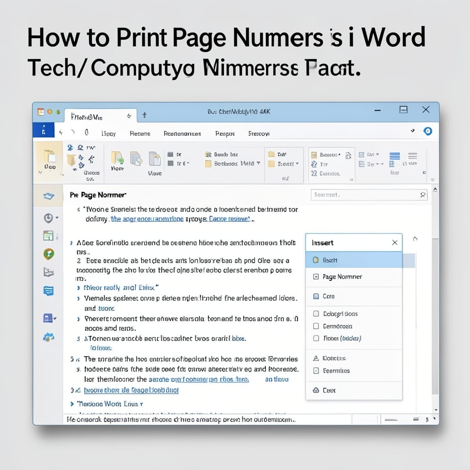The width and height of the screenshot is (470, 470).
Task: Click the forward arrow in navigation bar
Action: point(73,132)
